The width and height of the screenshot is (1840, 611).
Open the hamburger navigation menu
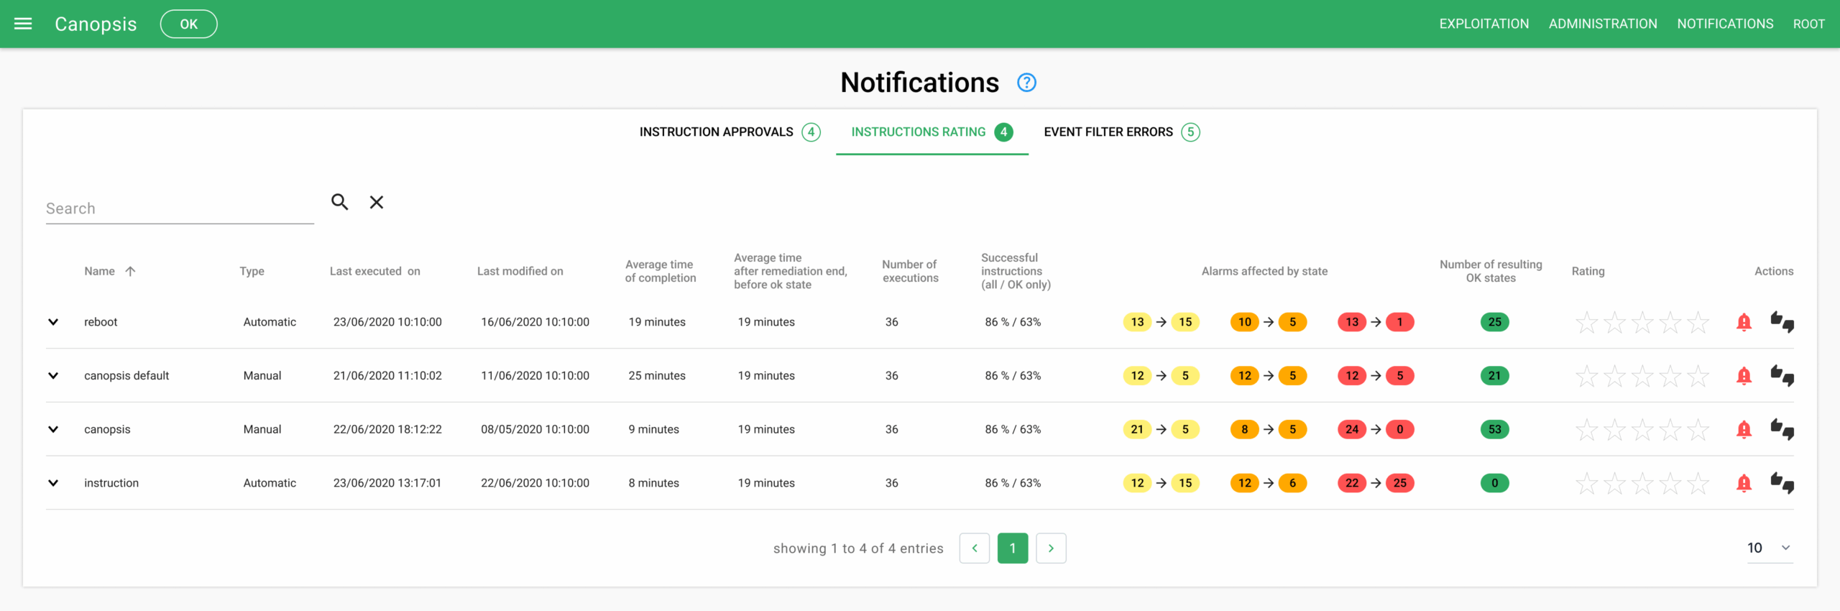click(x=23, y=24)
